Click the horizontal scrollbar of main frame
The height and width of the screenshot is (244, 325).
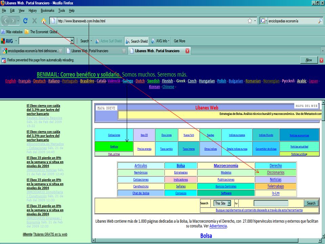point(207,240)
